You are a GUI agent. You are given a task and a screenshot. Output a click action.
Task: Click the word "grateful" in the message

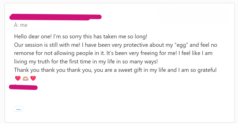(206, 70)
